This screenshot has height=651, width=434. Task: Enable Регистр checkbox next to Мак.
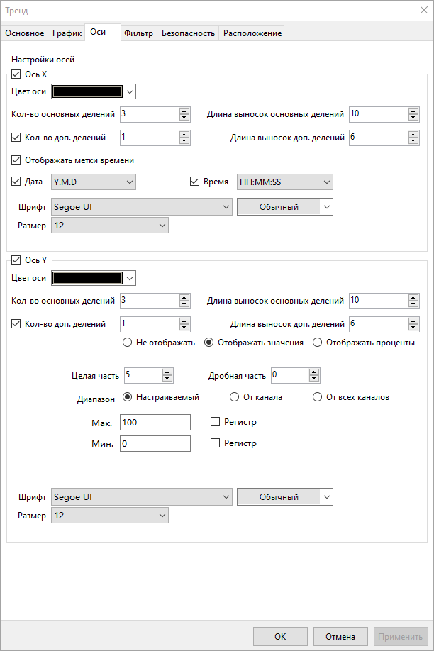pos(215,422)
